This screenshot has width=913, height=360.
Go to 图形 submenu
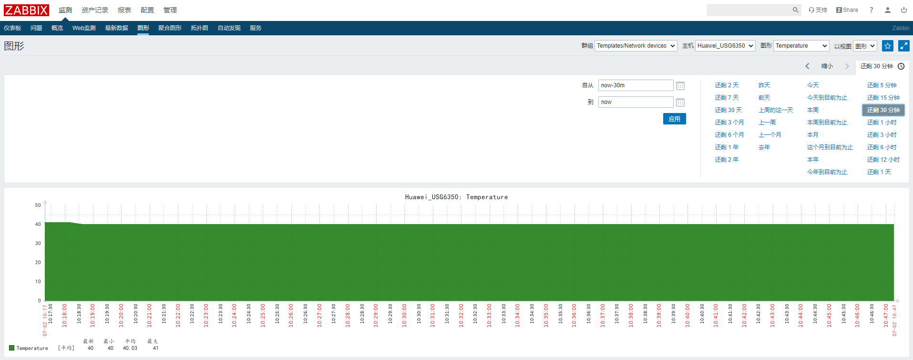[144, 28]
